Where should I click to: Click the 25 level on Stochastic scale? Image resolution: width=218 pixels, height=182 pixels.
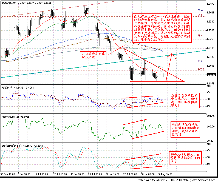pyautogui.click(x=208, y=164)
